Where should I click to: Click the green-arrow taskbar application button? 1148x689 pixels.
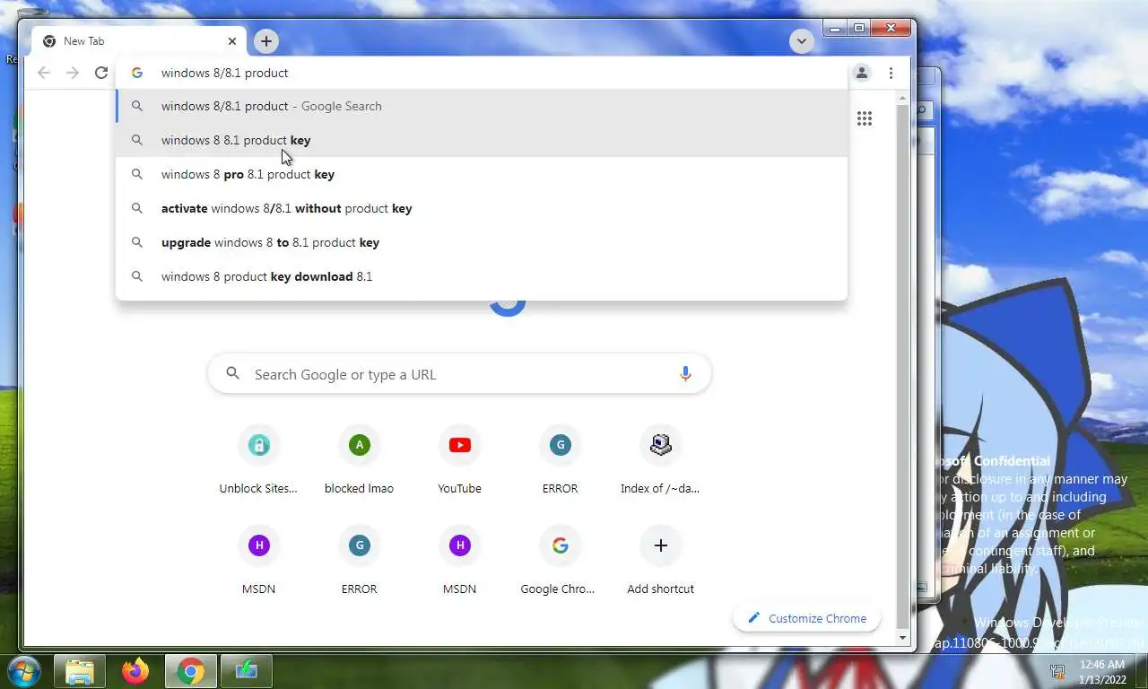point(246,671)
